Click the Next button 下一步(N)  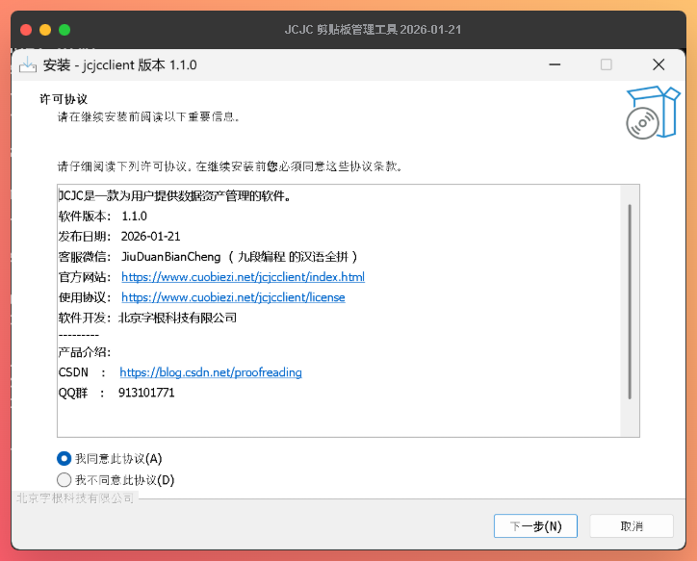tap(535, 526)
